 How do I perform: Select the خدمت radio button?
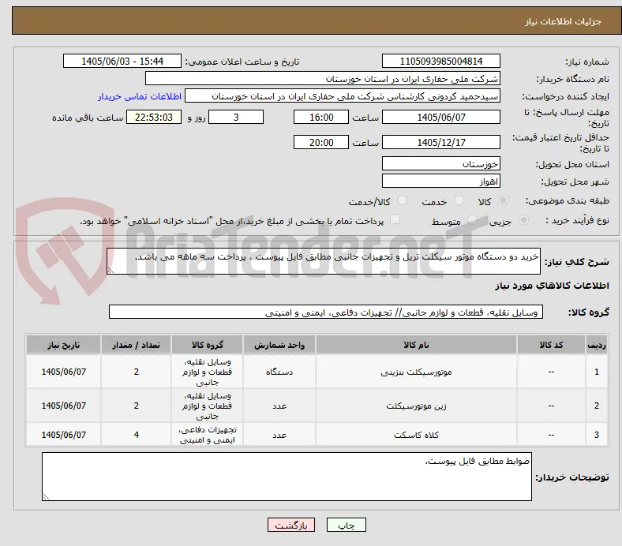[459, 200]
